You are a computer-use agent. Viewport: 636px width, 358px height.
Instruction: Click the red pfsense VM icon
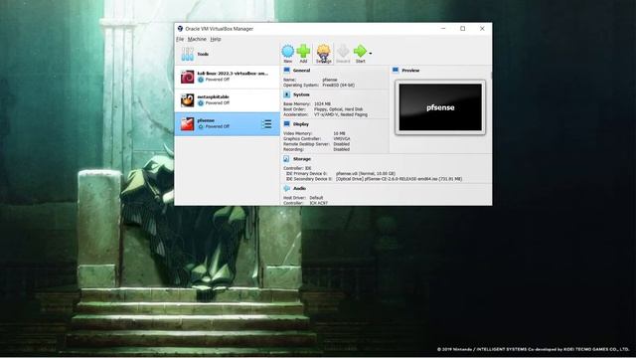[x=187, y=123]
